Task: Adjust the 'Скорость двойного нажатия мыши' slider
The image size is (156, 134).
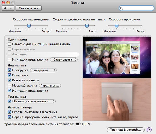Action: pyautogui.click(x=87, y=26)
